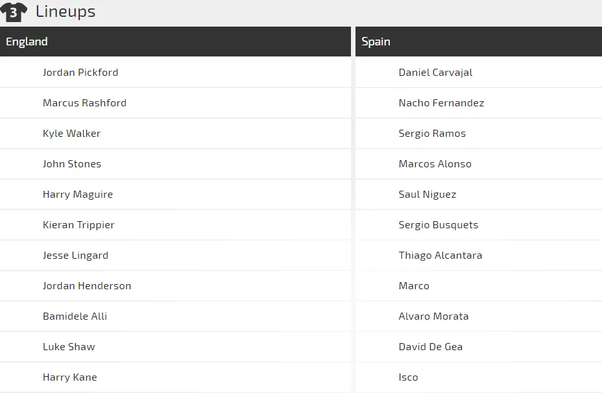Select Alvaro Morata row

433,316
